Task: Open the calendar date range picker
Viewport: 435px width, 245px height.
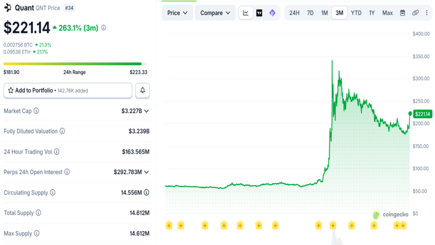Action: [x=403, y=13]
